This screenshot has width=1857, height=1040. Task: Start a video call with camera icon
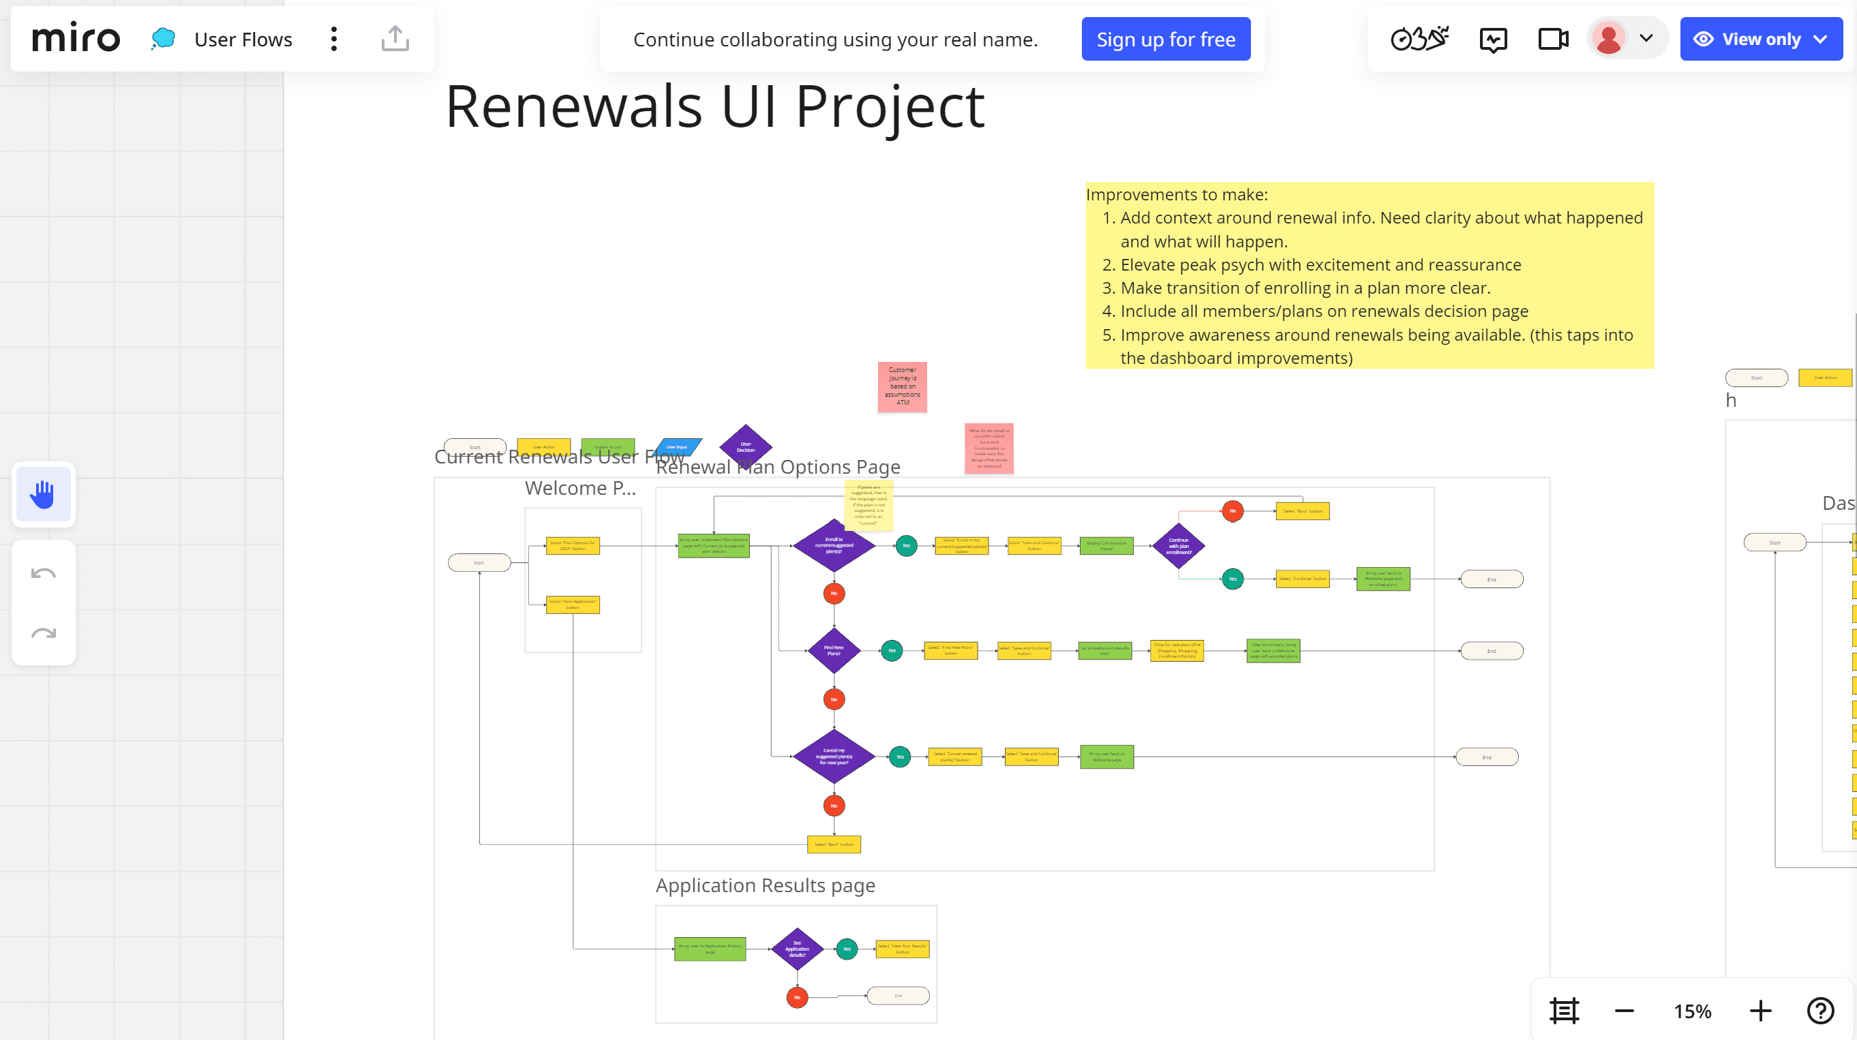coord(1553,39)
